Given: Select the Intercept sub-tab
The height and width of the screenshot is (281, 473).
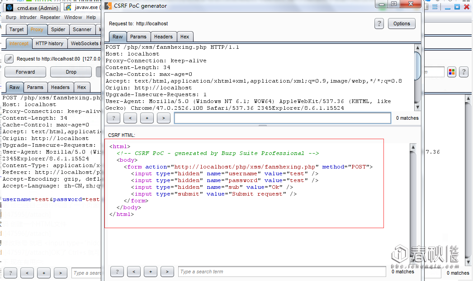Looking at the screenshot, I should pyautogui.click(x=19, y=43).
